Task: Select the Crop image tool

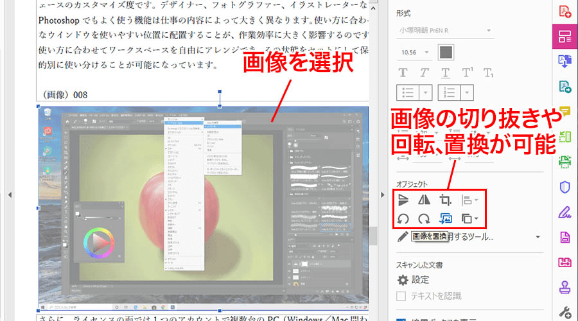Action: pyautogui.click(x=445, y=200)
